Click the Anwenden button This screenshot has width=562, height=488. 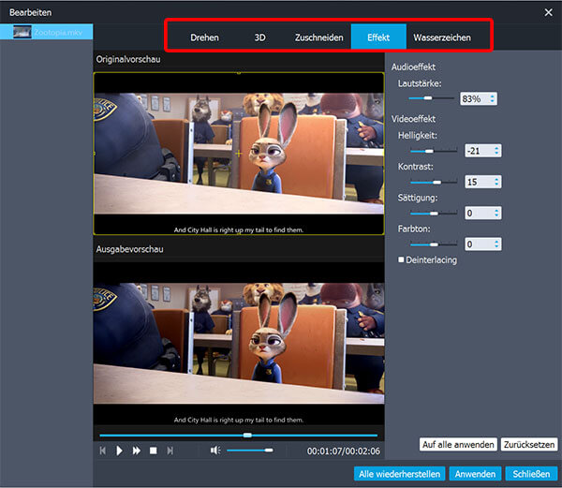(x=475, y=474)
